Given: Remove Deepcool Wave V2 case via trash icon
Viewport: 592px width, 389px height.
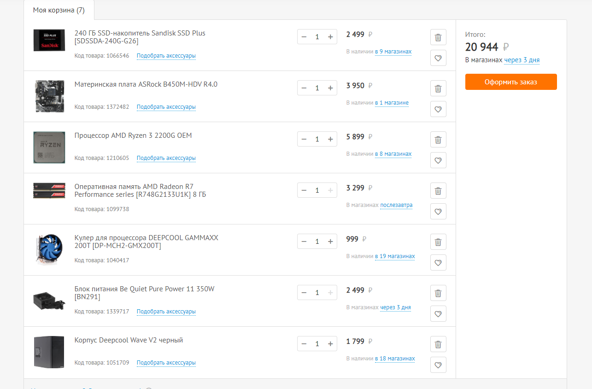Looking at the screenshot, I should point(438,344).
